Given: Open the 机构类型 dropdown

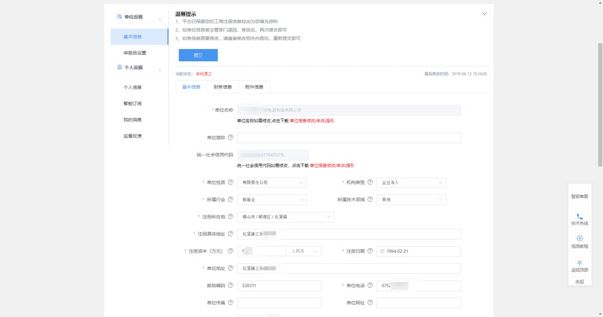Looking at the screenshot, I should 411,183.
